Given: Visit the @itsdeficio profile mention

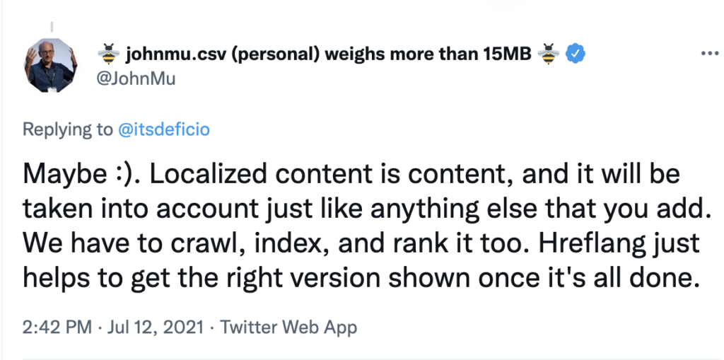Looking at the screenshot, I should (x=163, y=129).
